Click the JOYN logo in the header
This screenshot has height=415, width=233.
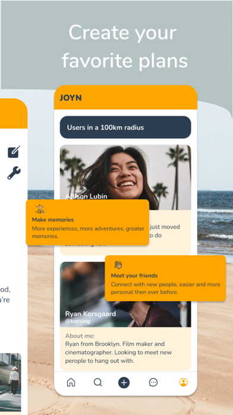(x=71, y=98)
